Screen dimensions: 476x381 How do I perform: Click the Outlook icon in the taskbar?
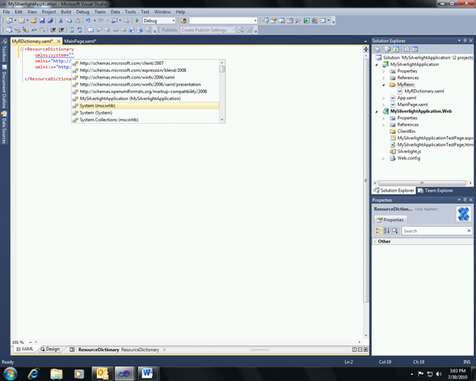(101, 373)
